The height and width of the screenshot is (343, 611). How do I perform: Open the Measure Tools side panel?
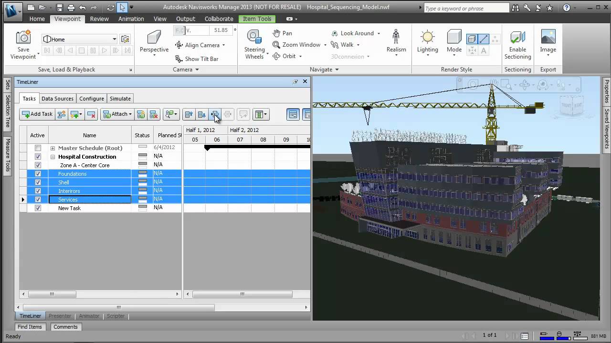click(8, 155)
